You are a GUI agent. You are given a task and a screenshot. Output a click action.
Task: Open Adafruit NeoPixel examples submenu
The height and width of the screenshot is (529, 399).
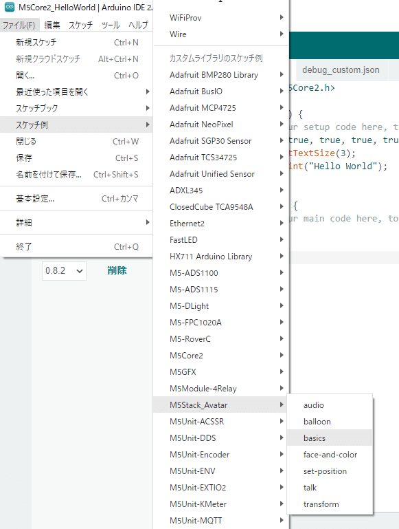click(221, 125)
